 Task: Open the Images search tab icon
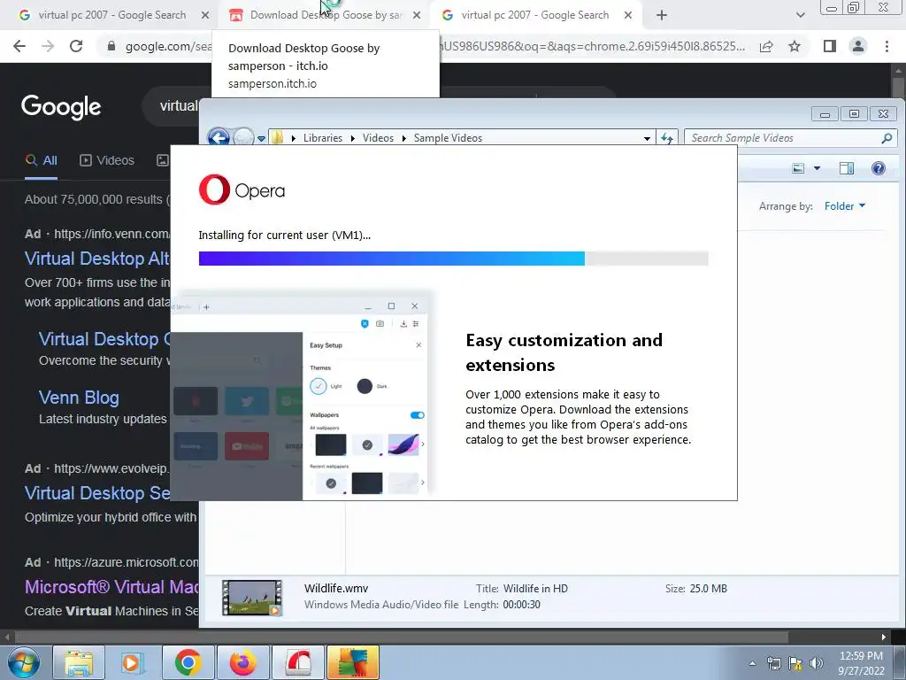click(x=163, y=160)
